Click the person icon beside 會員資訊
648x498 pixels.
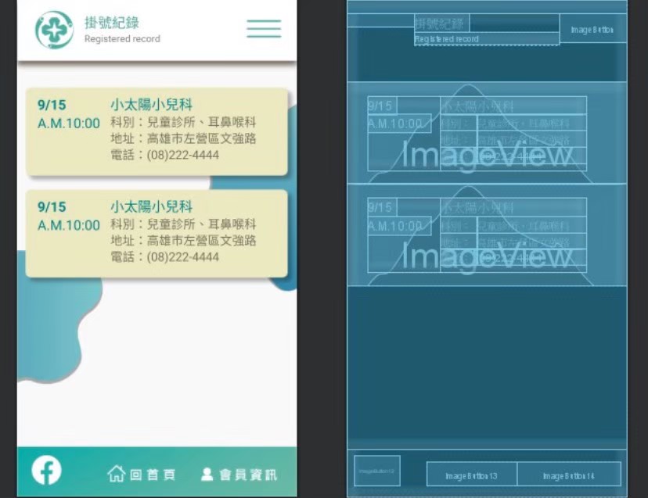click(x=207, y=474)
